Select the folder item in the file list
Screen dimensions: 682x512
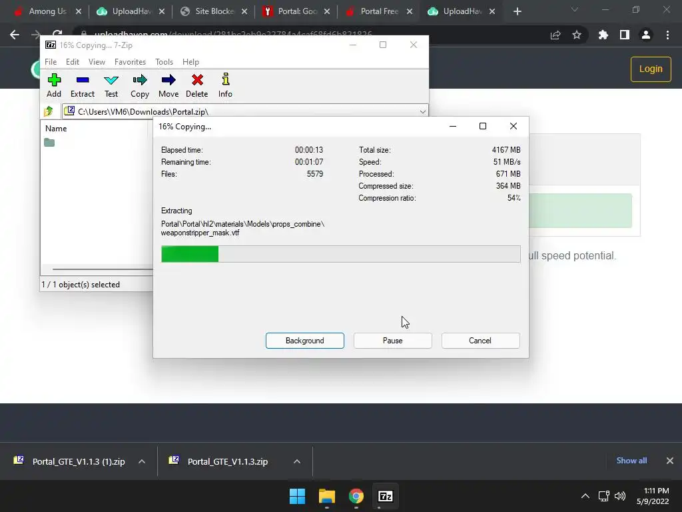pyautogui.click(x=49, y=143)
